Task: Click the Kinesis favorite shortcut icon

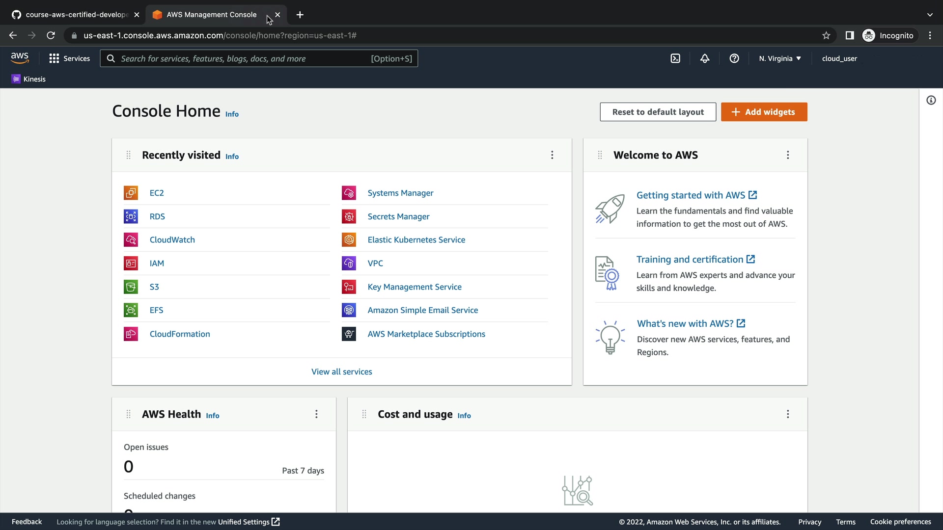Action: (x=16, y=79)
